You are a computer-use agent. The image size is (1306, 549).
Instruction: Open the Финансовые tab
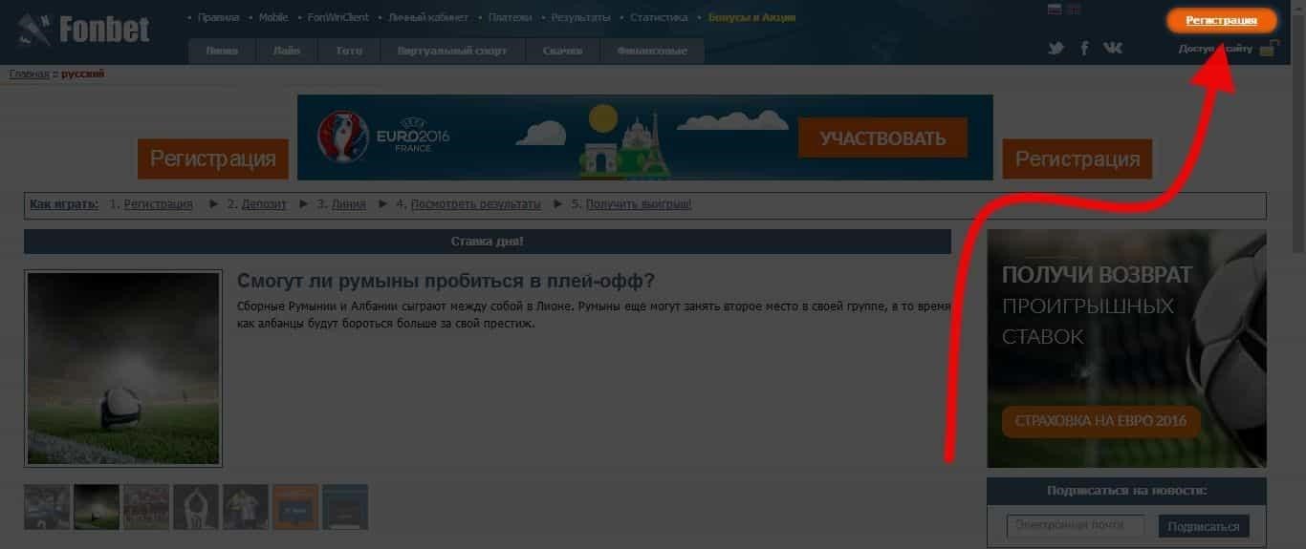tap(652, 52)
